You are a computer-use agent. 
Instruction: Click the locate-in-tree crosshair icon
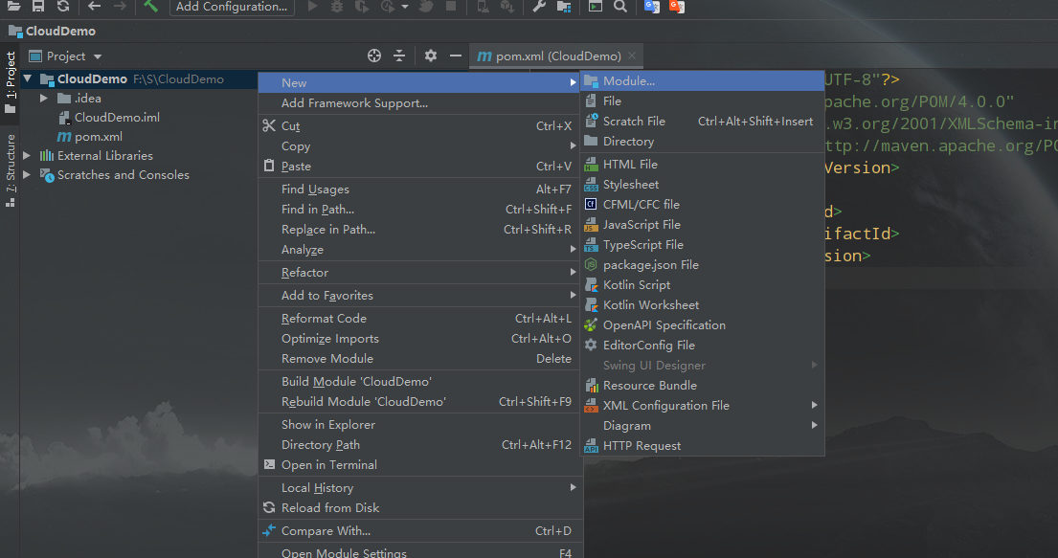[x=374, y=56]
